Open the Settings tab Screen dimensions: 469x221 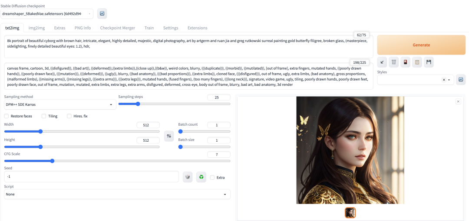click(x=171, y=28)
